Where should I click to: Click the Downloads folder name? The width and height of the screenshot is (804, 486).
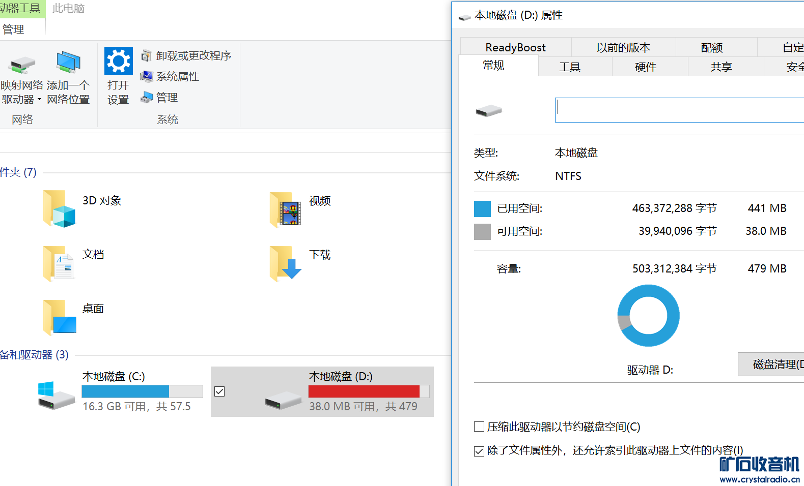(x=320, y=255)
